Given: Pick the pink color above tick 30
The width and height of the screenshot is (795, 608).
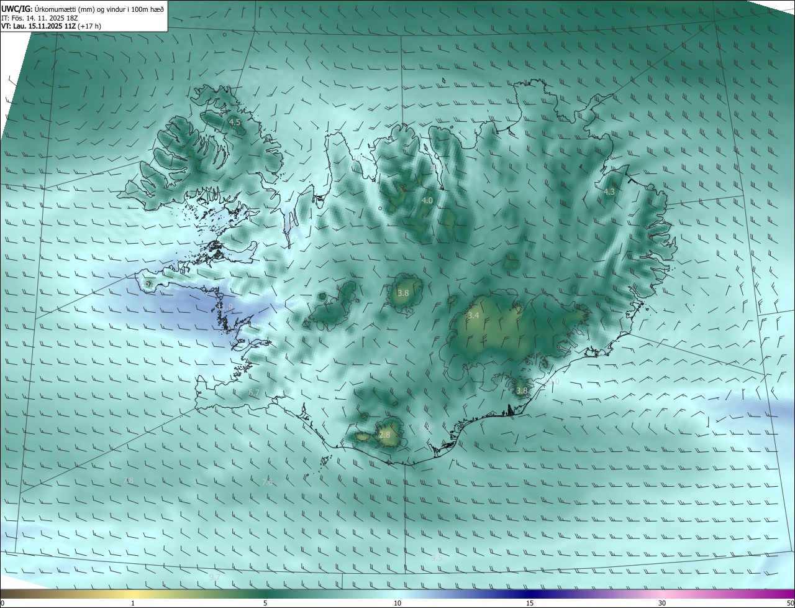Looking at the screenshot, I should 662,594.
